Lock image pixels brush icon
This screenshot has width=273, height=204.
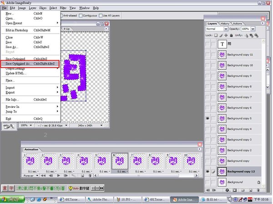click(x=221, y=35)
